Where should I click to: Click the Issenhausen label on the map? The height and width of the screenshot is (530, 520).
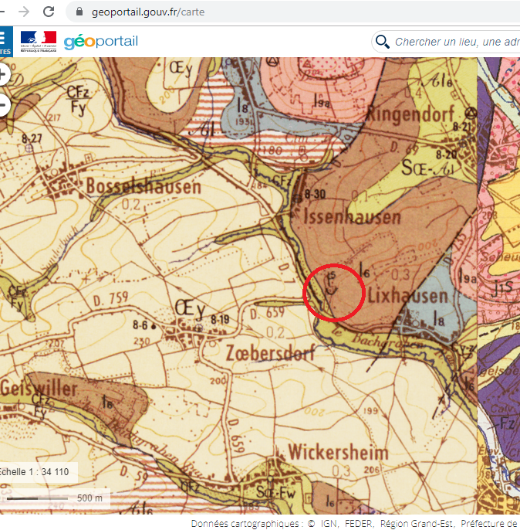click(x=352, y=216)
